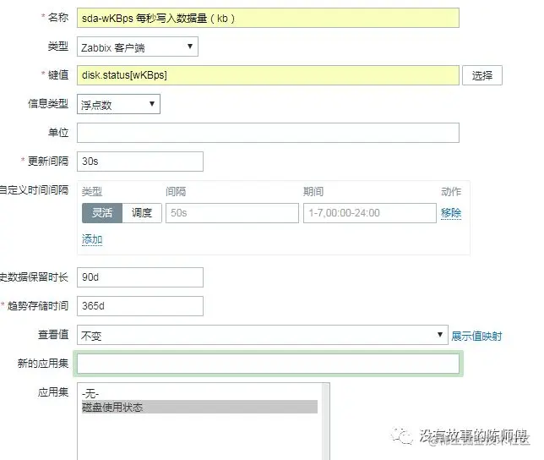Click the 更新间隔 30s input field

140,162
